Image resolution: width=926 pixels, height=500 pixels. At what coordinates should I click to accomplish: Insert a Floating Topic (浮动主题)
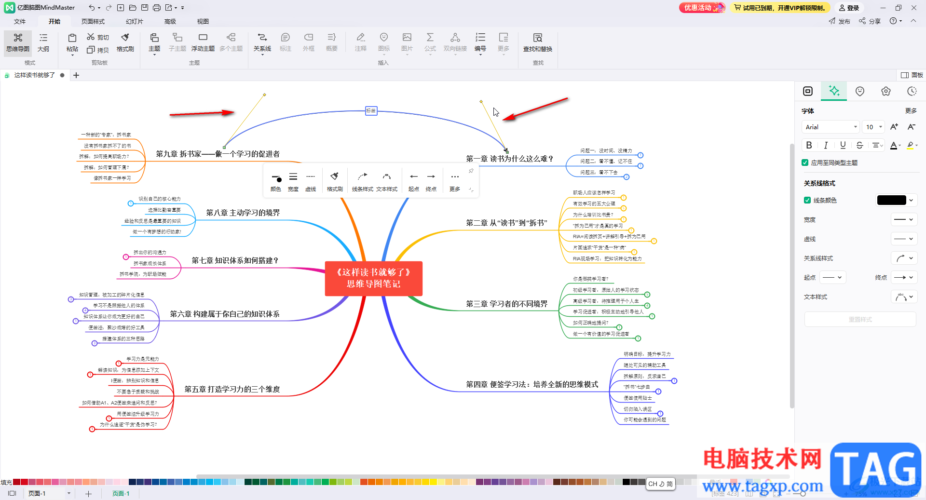click(203, 42)
